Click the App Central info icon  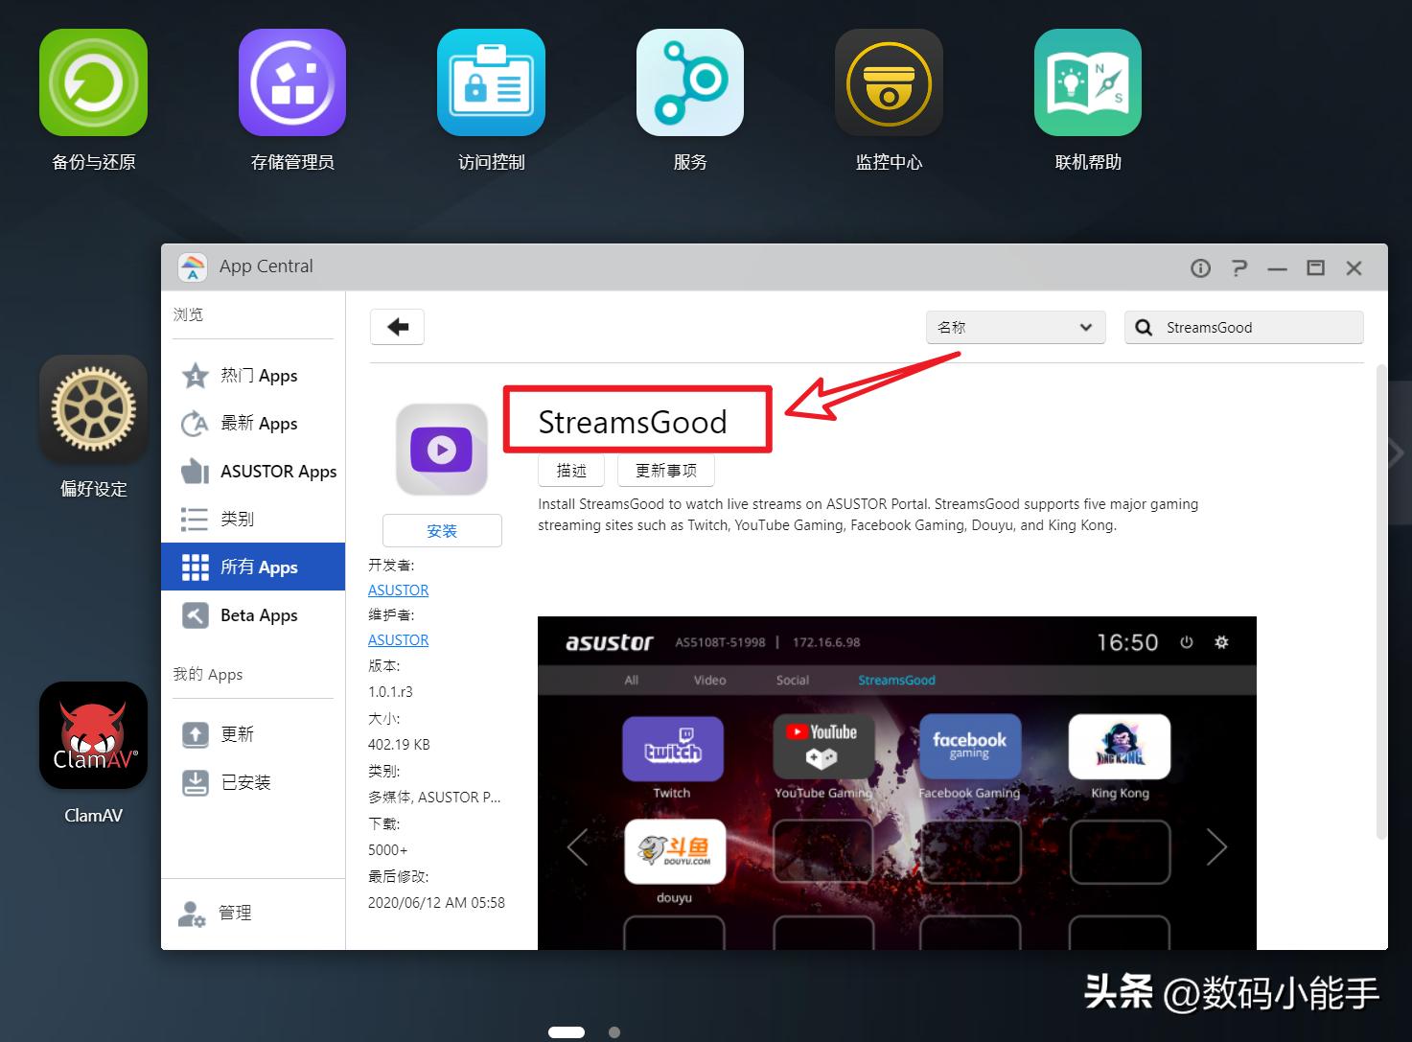[1200, 268]
